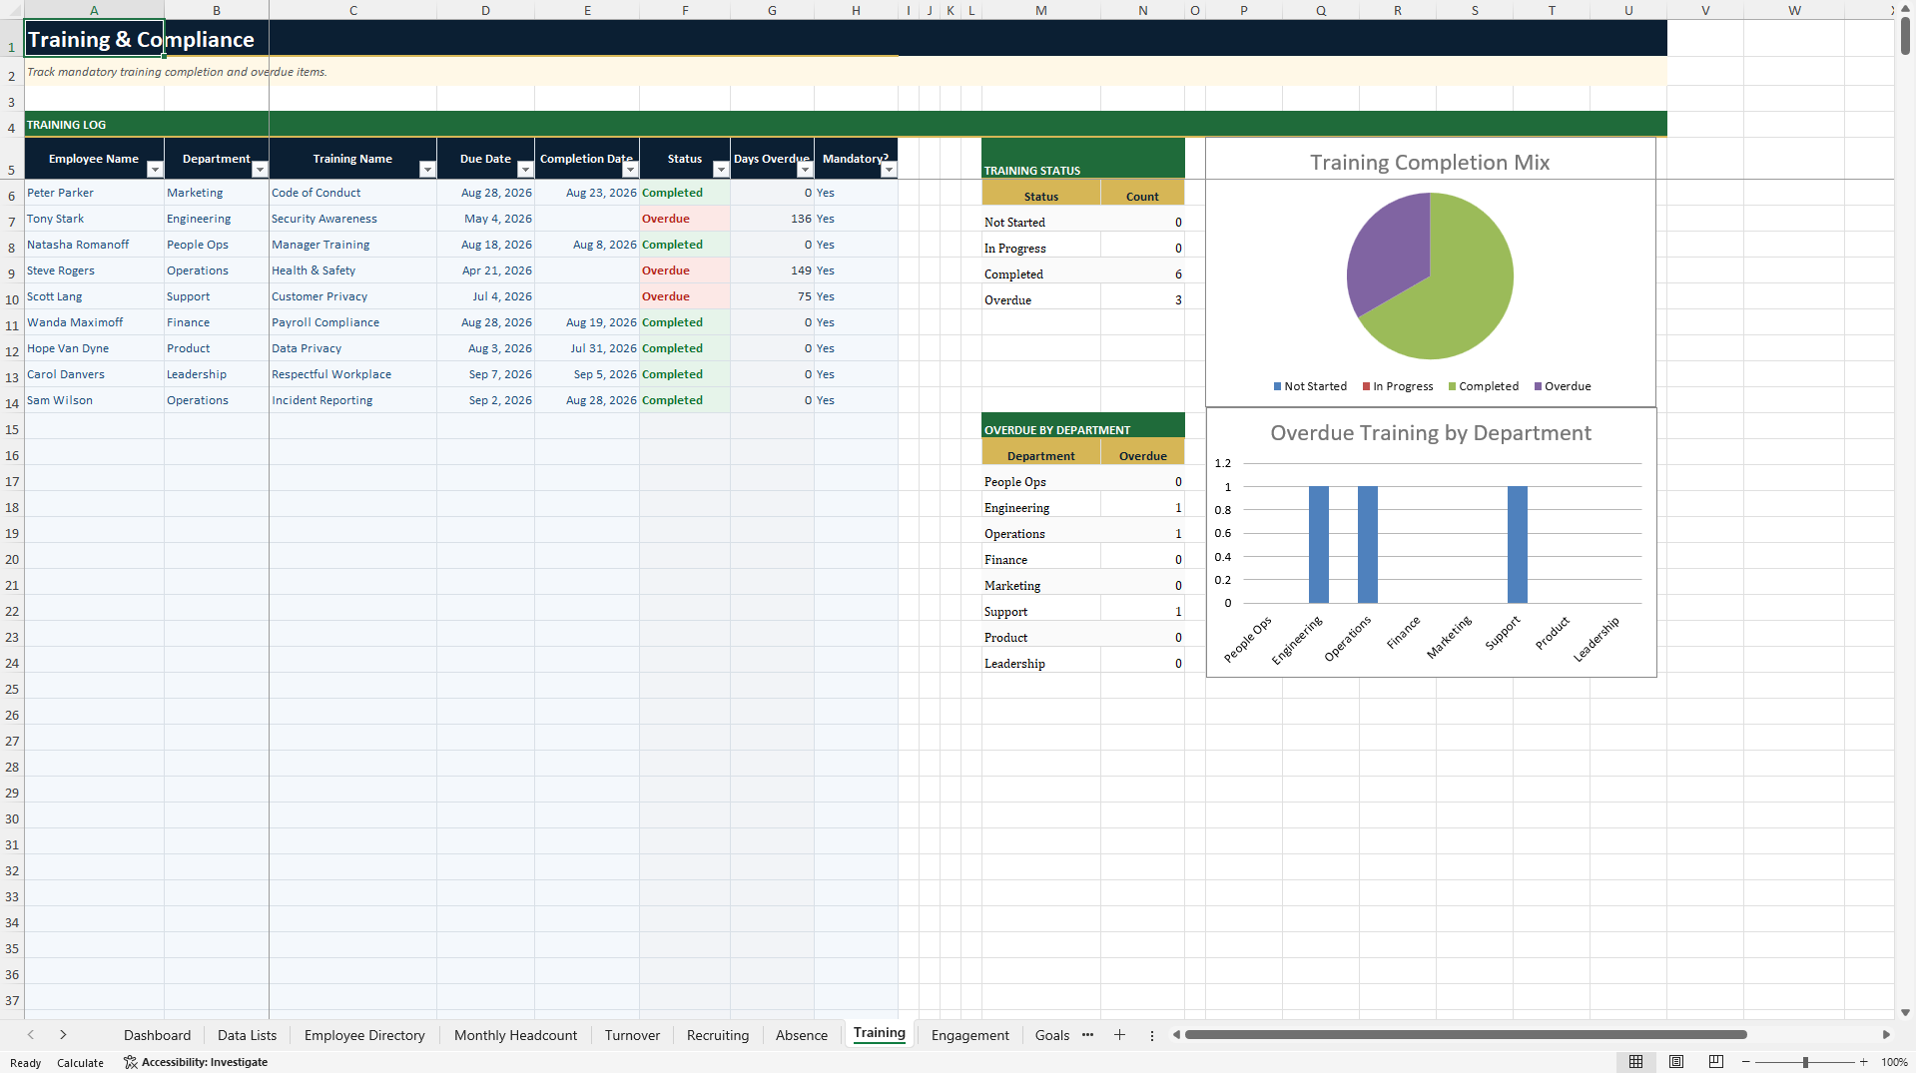Viewport: 1916px width, 1073px height.
Task: Select the Payroll Compliance cell
Action: [x=352, y=322]
